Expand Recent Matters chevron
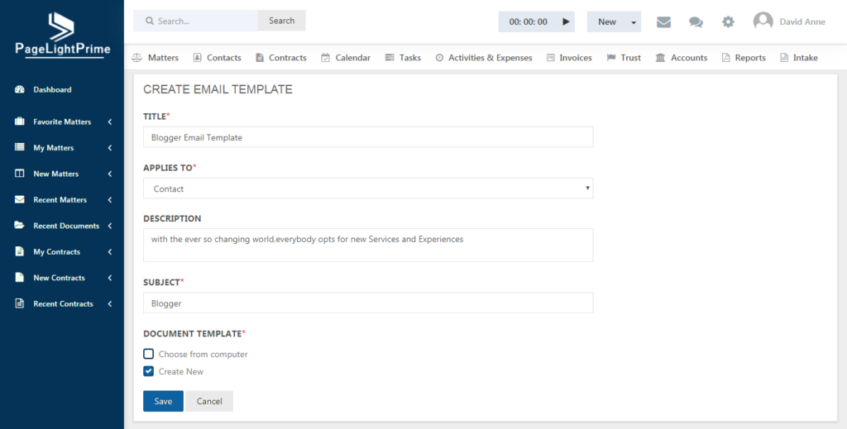The height and width of the screenshot is (429, 847). [110, 200]
